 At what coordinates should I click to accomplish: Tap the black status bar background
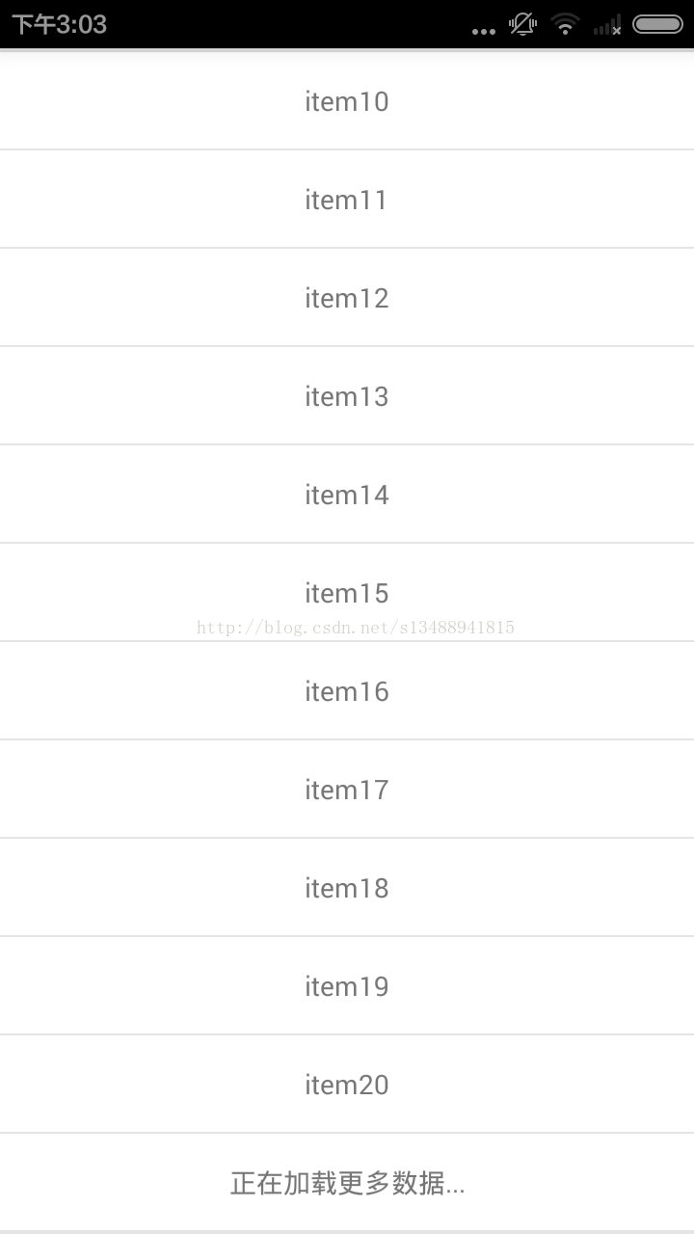click(289, 24)
